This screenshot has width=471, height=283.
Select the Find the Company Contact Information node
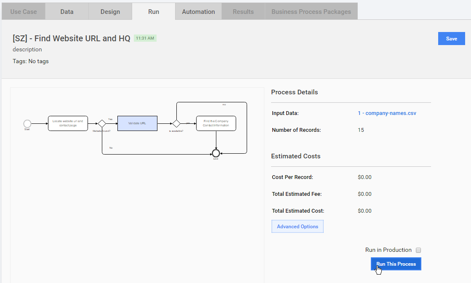pyautogui.click(x=216, y=123)
